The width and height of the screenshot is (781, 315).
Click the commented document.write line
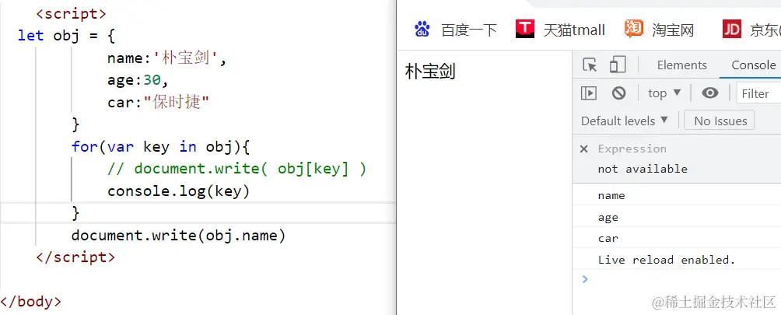(x=237, y=170)
